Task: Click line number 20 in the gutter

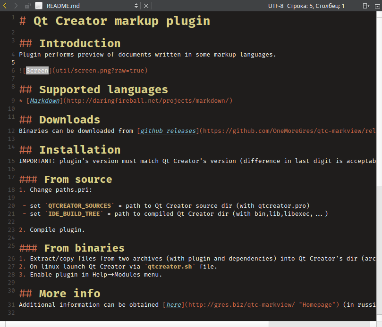Action: coord(11,206)
